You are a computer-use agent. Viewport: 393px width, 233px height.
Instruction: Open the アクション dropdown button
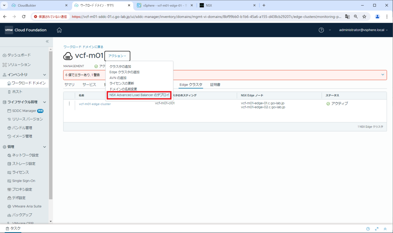pyautogui.click(x=117, y=56)
